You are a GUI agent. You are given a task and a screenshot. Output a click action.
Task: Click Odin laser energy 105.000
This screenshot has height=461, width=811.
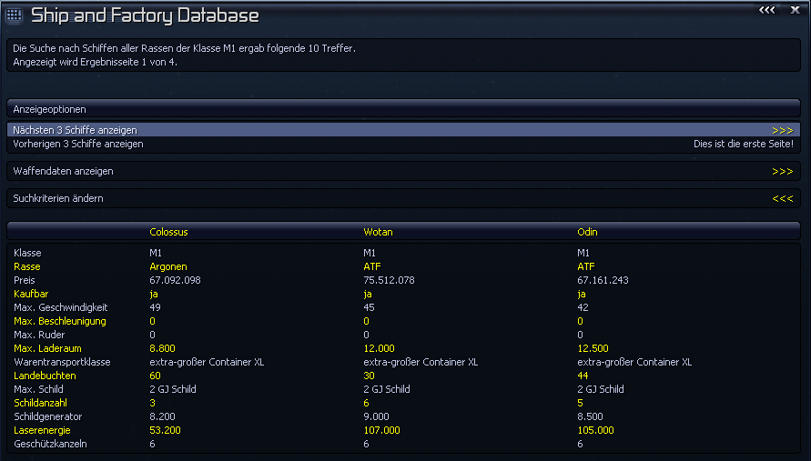[595, 430]
